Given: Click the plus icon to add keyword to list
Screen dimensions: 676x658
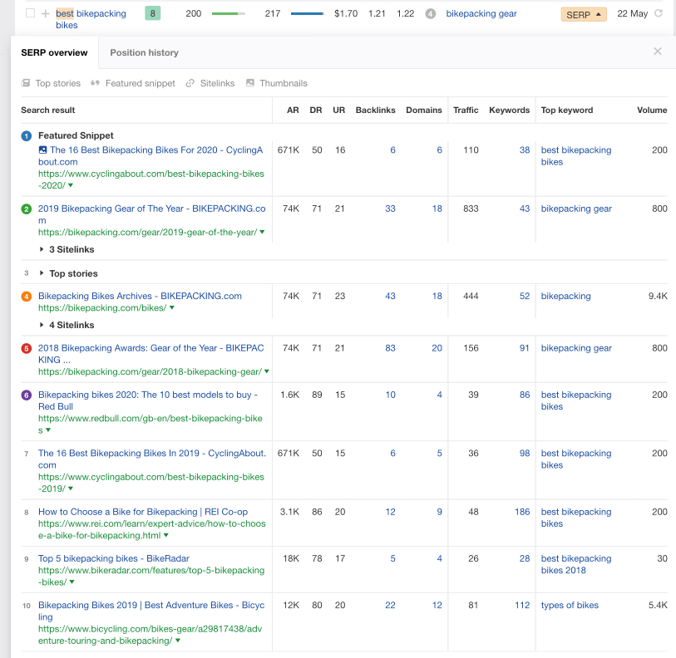Looking at the screenshot, I should click(46, 14).
